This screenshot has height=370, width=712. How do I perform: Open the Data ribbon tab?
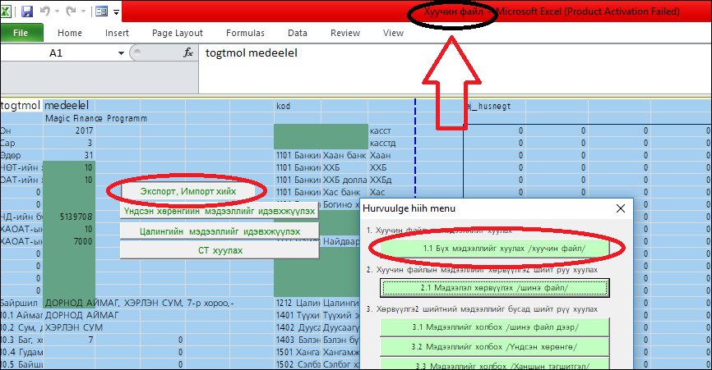click(297, 33)
